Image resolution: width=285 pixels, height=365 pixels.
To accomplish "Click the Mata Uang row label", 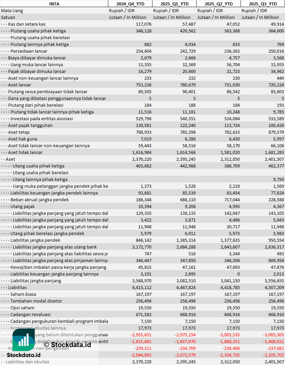I will (12, 11).
